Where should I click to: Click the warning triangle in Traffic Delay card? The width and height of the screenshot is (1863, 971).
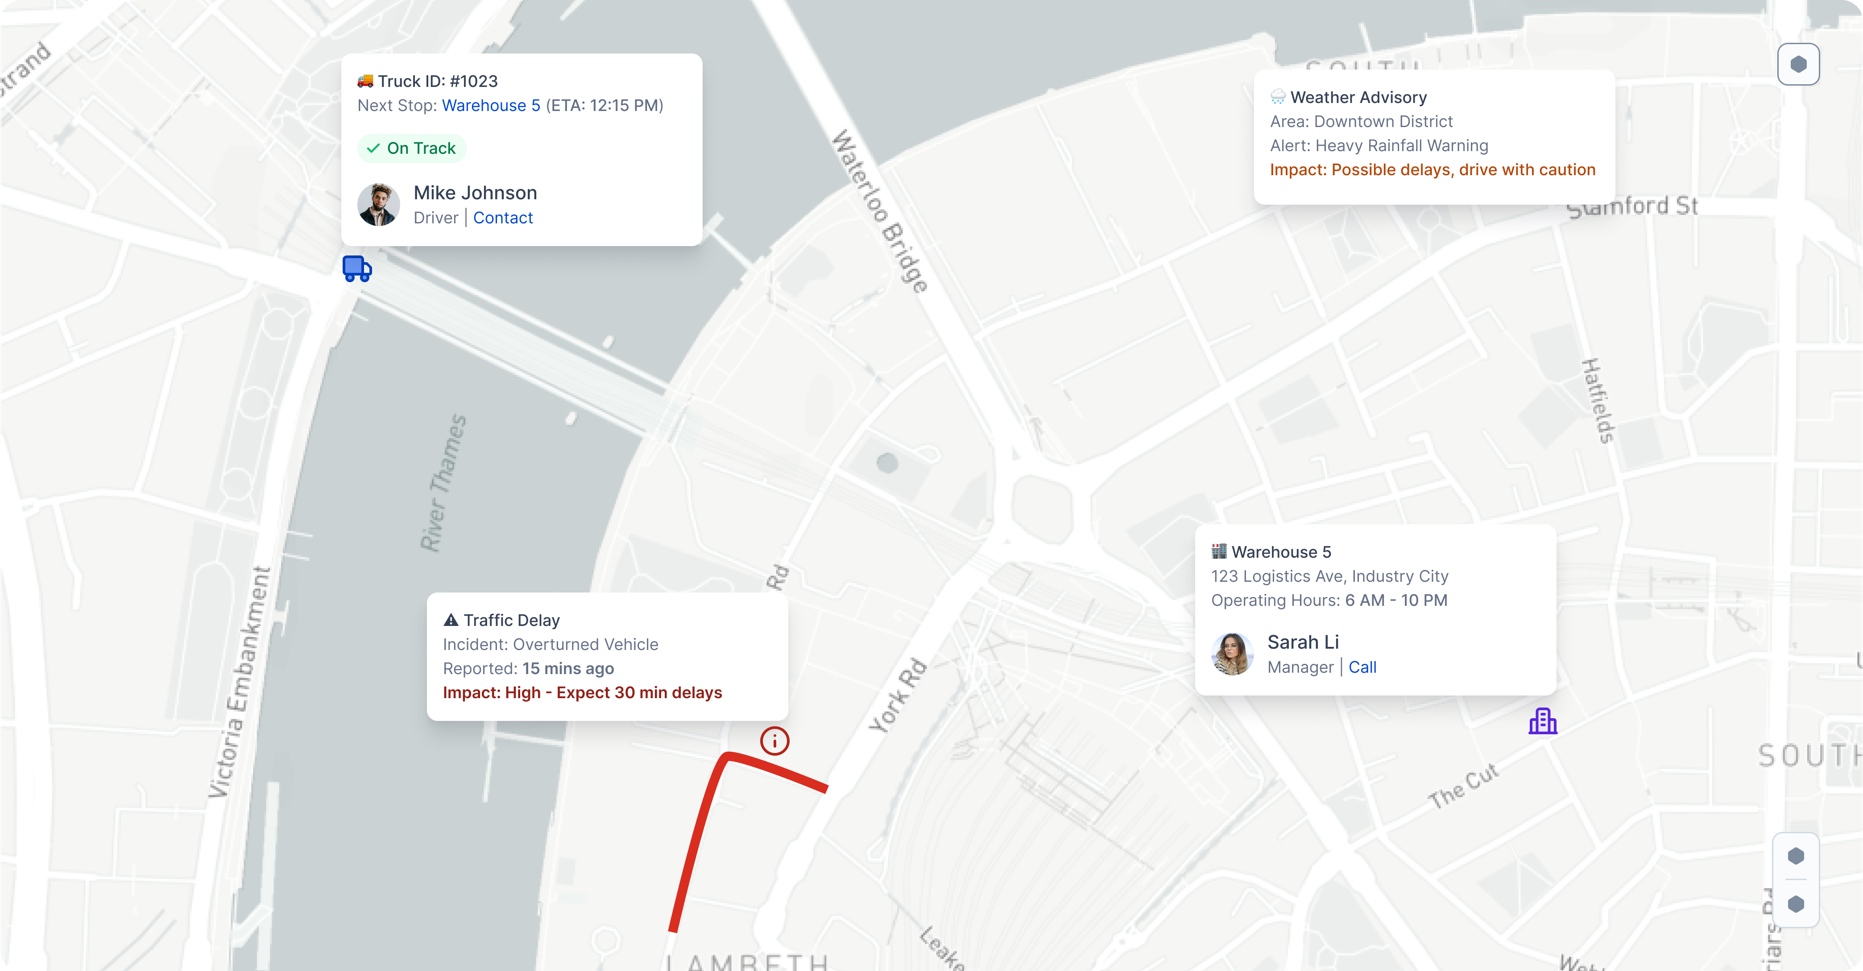coord(451,619)
